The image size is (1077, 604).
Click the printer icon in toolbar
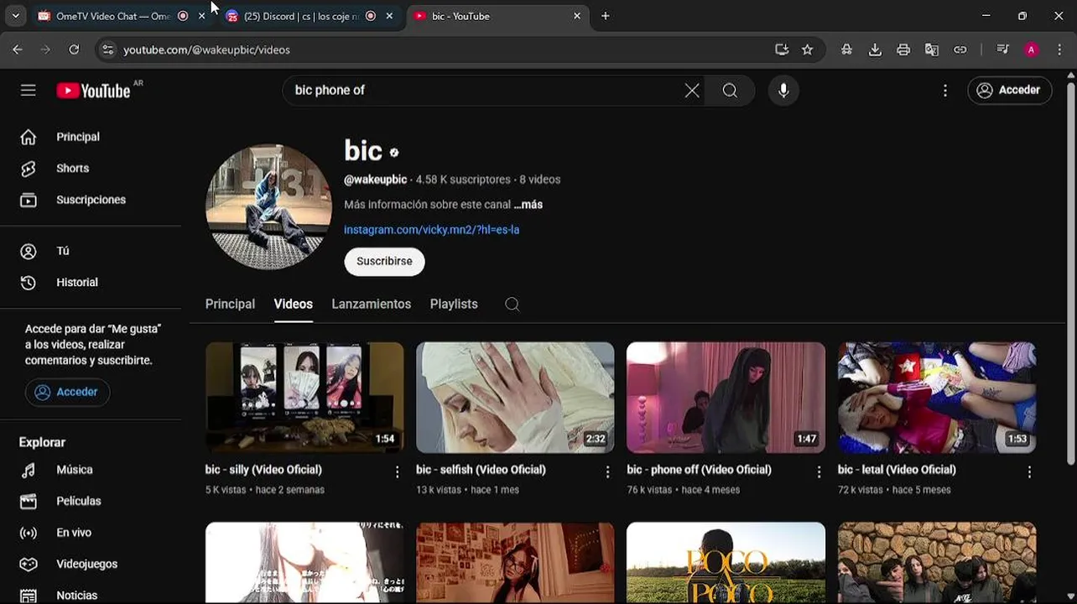pyautogui.click(x=903, y=49)
